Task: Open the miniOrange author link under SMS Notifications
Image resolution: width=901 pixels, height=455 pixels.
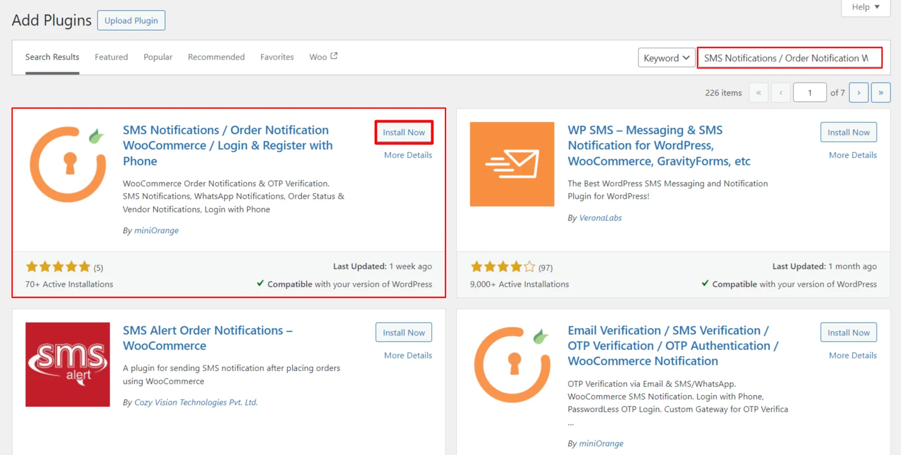Action: (157, 230)
